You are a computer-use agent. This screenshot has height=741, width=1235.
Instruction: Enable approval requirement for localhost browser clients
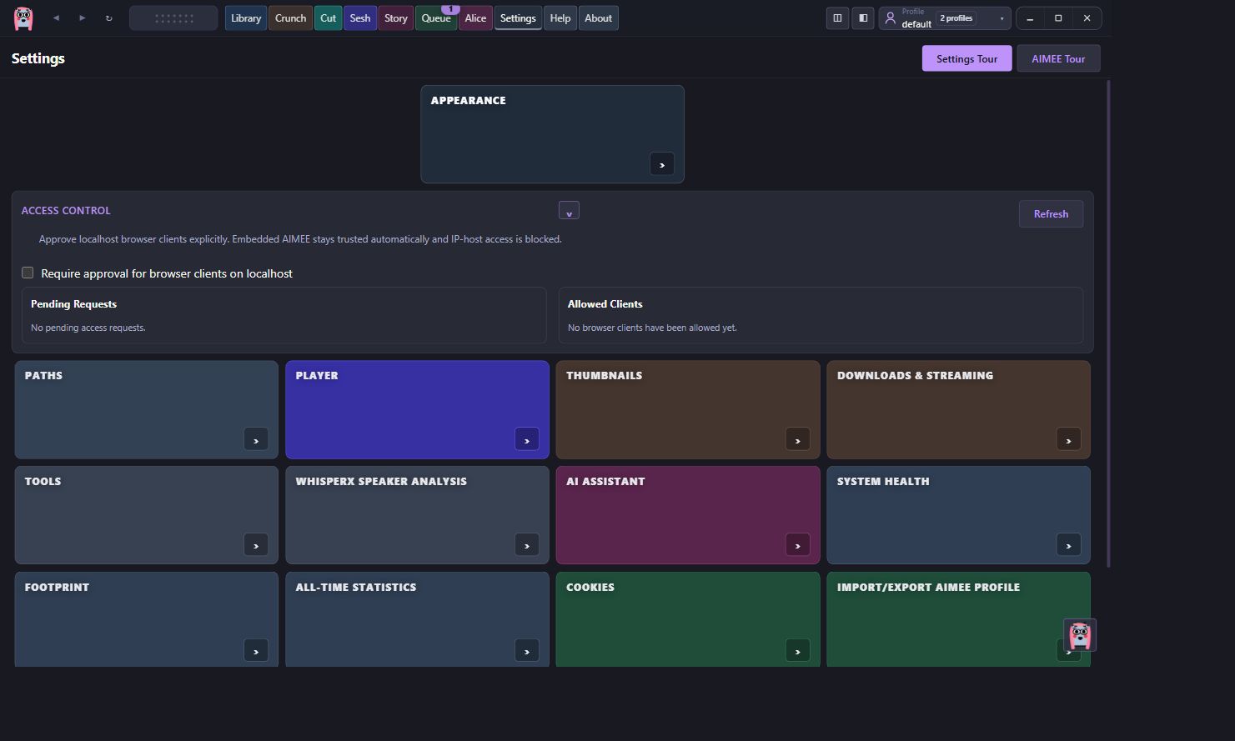click(x=28, y=273)
